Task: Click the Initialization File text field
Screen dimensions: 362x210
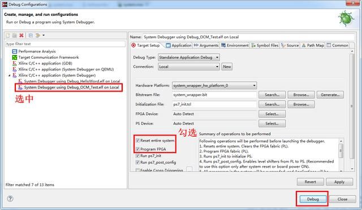Action: tap(214, 104)
